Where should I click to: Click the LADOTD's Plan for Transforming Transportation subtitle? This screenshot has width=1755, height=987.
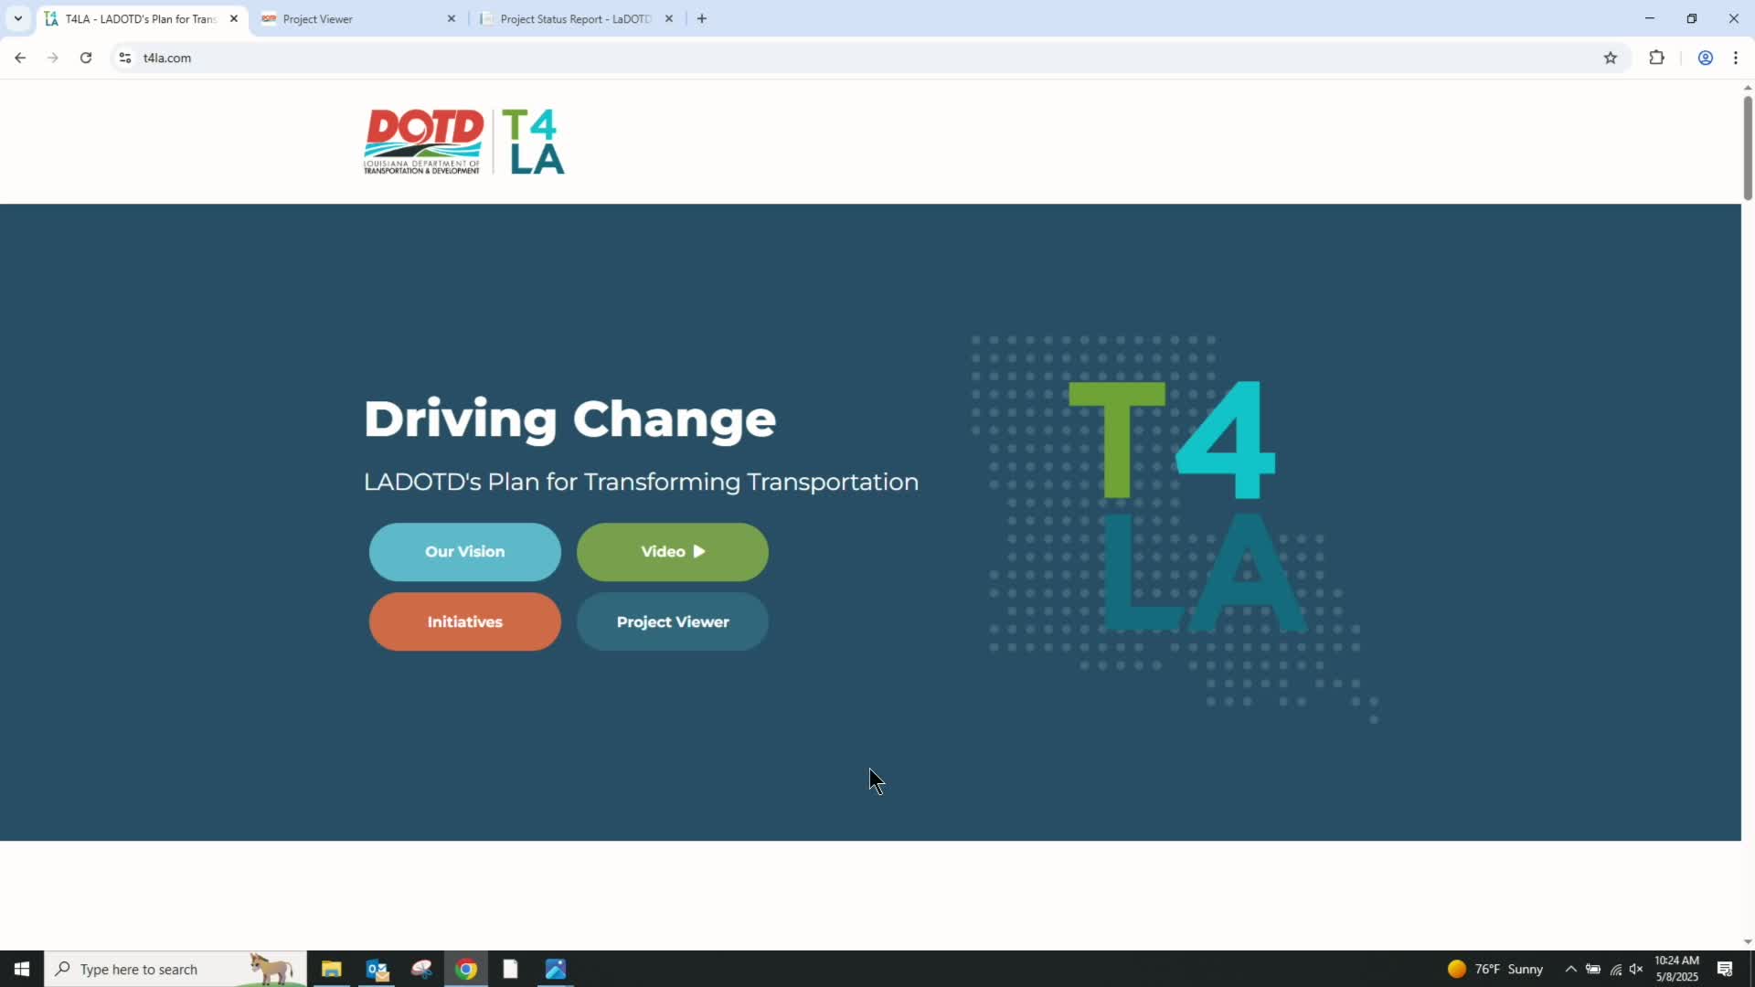(641, 482)
